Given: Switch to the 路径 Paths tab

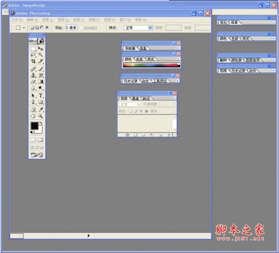Looking at the screenshot, I should coord(146,98).
